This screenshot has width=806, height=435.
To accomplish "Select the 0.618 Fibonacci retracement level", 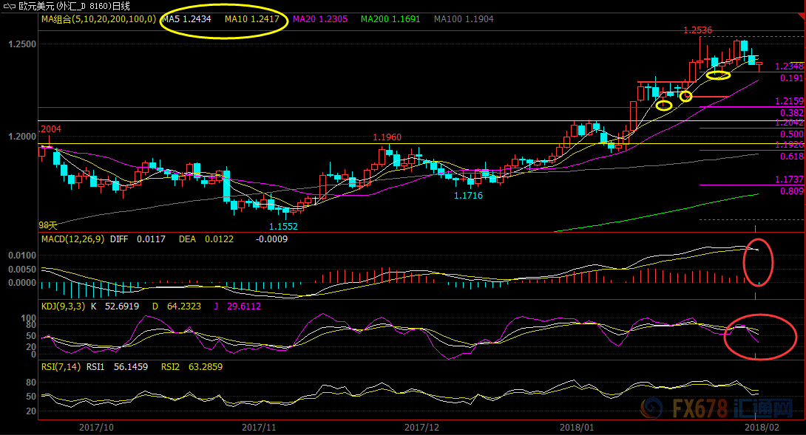I will [x=792, y=157].
